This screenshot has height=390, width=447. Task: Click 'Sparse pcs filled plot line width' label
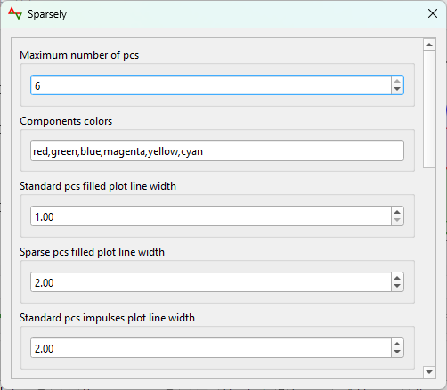tap(92, 252)
